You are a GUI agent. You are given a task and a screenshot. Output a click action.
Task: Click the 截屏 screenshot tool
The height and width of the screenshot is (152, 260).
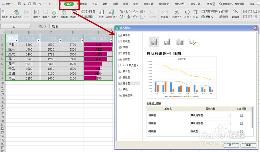[45, 14]
